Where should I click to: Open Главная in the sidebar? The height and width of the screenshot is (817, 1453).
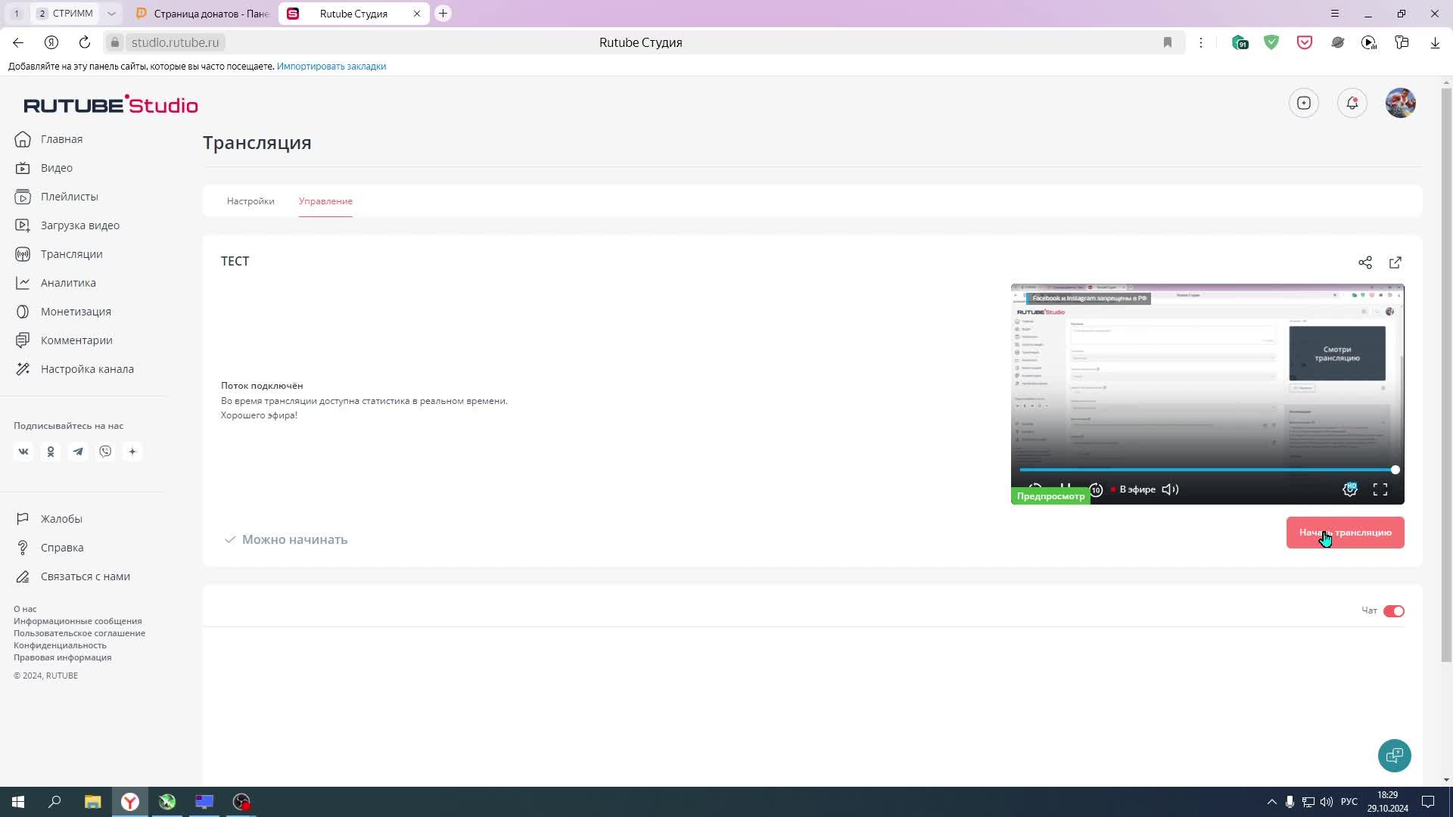[49, 139]
